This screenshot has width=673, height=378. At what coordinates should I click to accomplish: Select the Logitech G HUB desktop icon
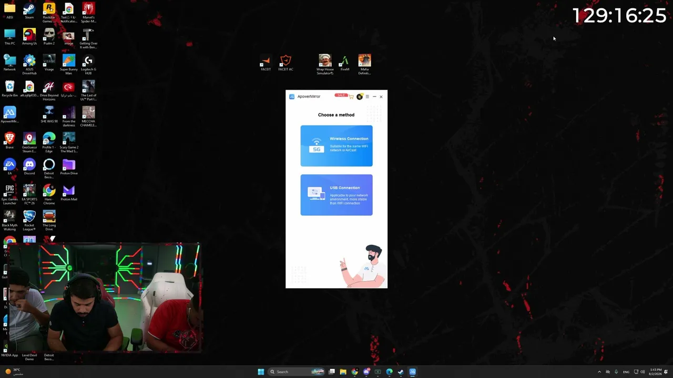[88, 65]
